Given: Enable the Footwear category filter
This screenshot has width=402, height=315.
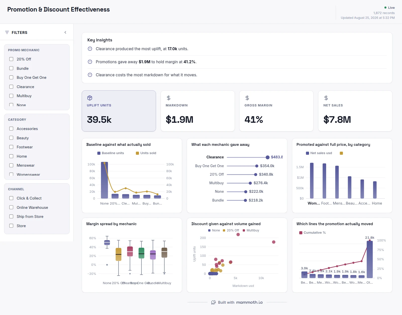Looking at the screenshot, I should click(11, 147).
